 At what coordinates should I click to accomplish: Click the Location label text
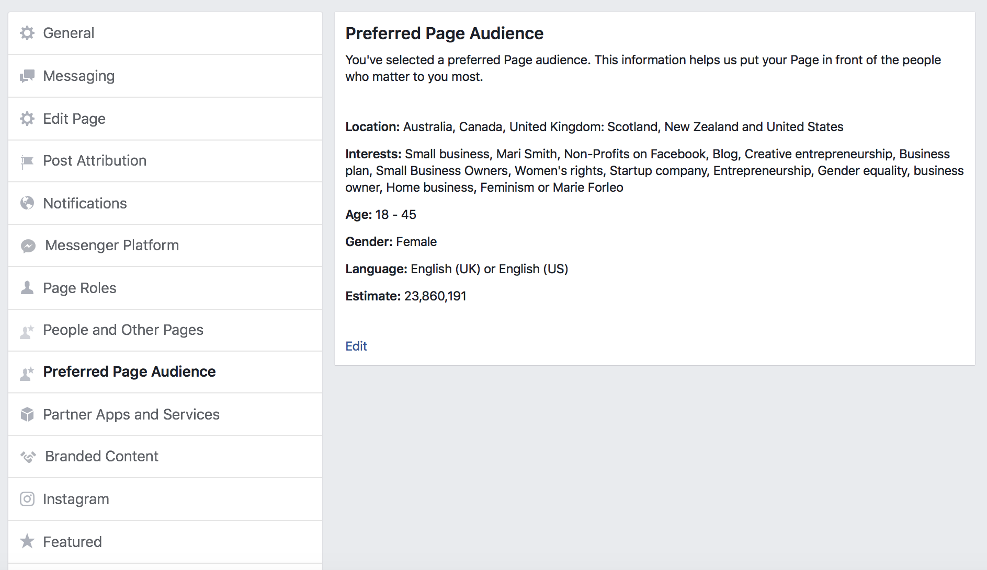pyautogui.click(x=372, y=126)
